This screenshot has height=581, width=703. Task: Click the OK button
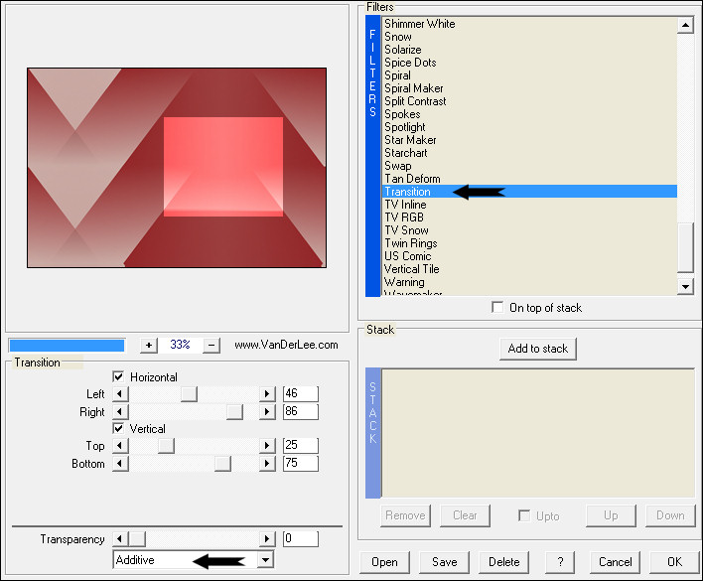click(675, 562)
